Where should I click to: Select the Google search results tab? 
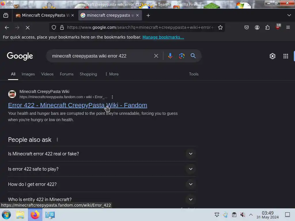click(x=110, y=16)
